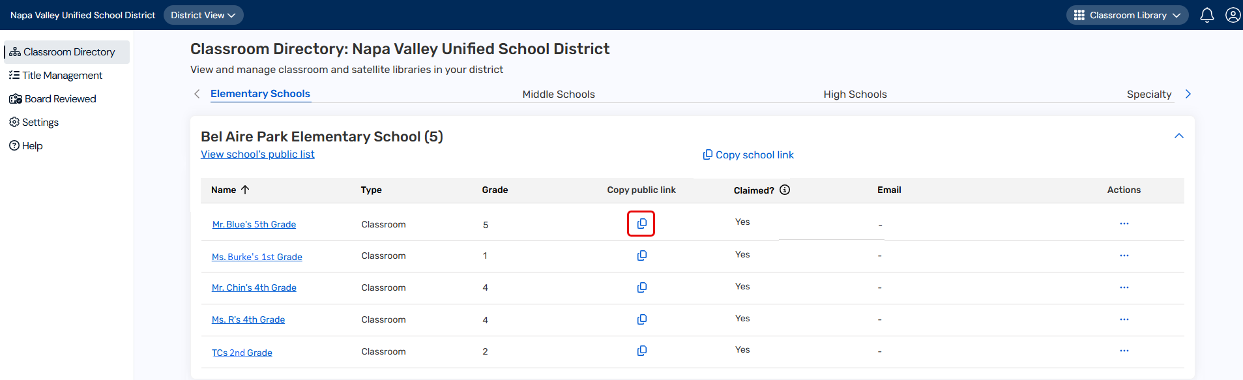Expand the Classroom Library dropdown
The image size is (1243, 380).
tap(1127, 15)
